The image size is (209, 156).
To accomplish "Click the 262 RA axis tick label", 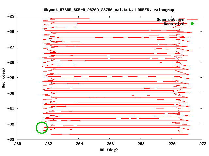I will point(49,144).
